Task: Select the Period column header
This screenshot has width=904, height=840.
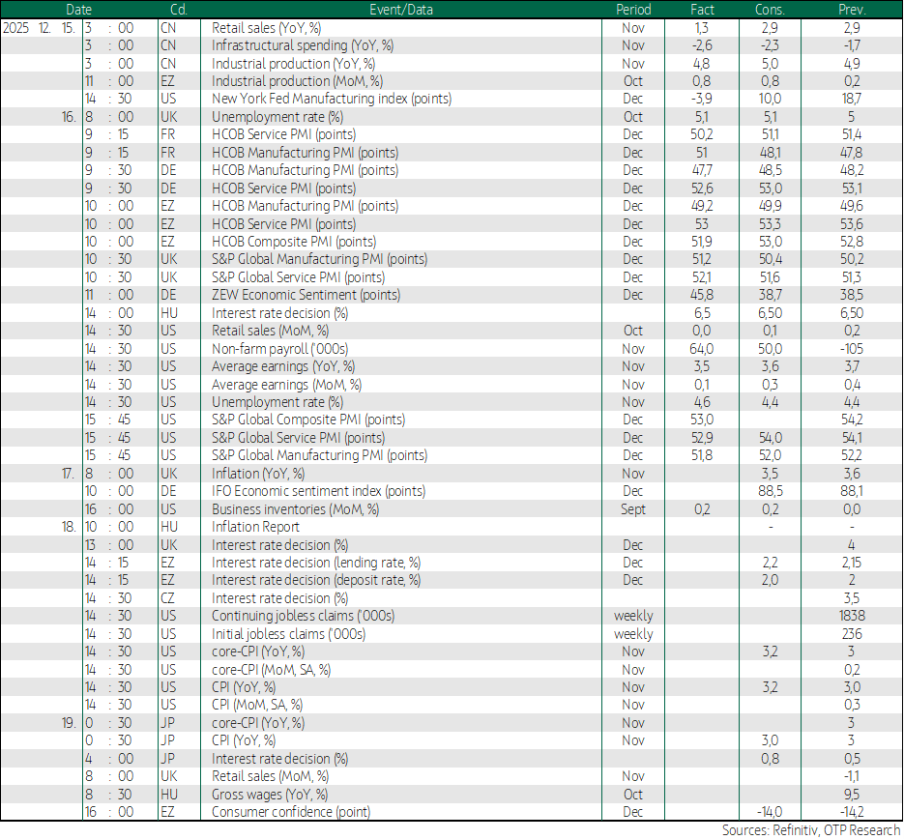Action: (633, 10)
